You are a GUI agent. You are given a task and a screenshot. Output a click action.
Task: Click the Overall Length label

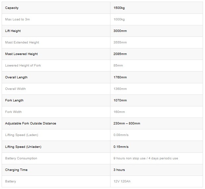click(16, 77)
